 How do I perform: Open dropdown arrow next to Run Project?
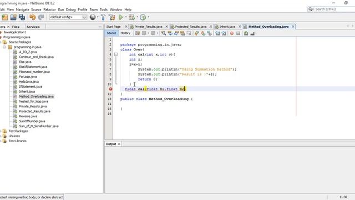[126, 17]
